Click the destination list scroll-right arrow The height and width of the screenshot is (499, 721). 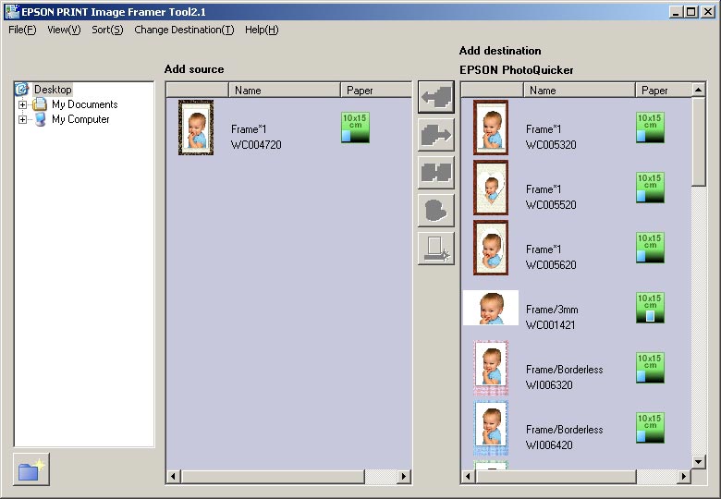coord(684,477)
